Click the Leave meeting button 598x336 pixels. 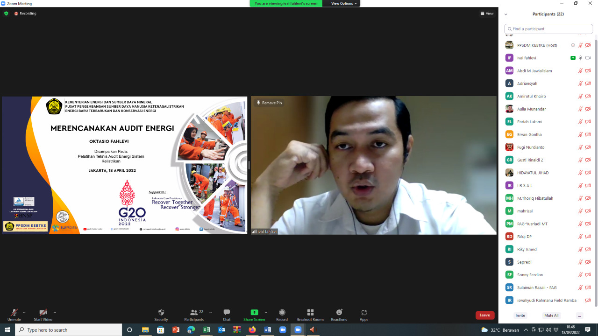pos(485,315)
